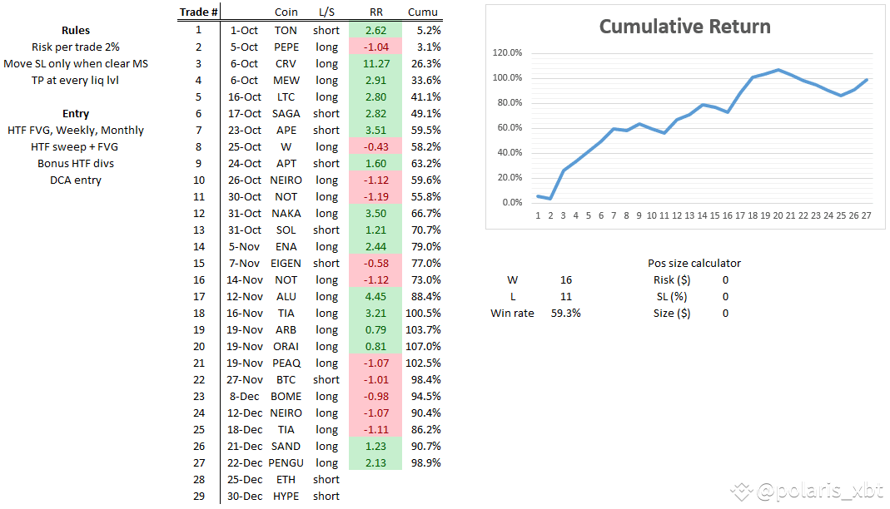
Task: Select the Pos size calculator label
Action: 694,263
